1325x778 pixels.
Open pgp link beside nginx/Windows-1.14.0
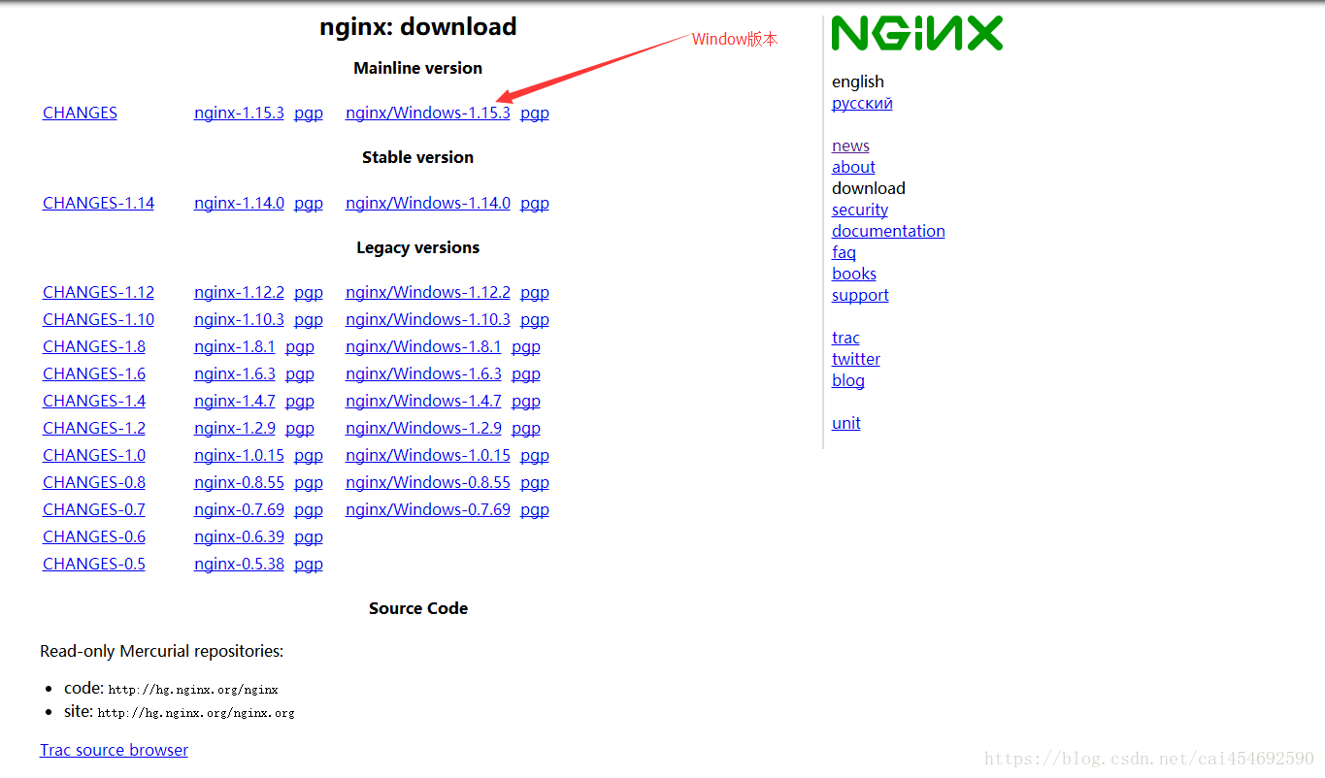pos(535,203)
